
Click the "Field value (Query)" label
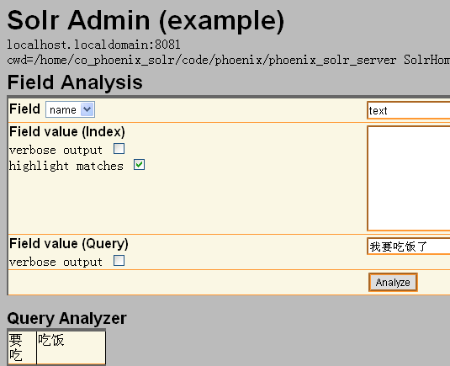[x=69, y=244]
